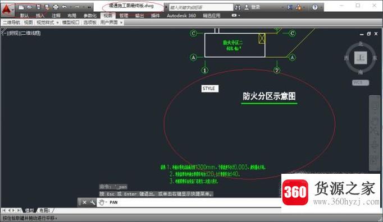Expand the ribbon minimize options arrow
The width and height of the screenshot is (383, 222).
(x=239, y=16)
